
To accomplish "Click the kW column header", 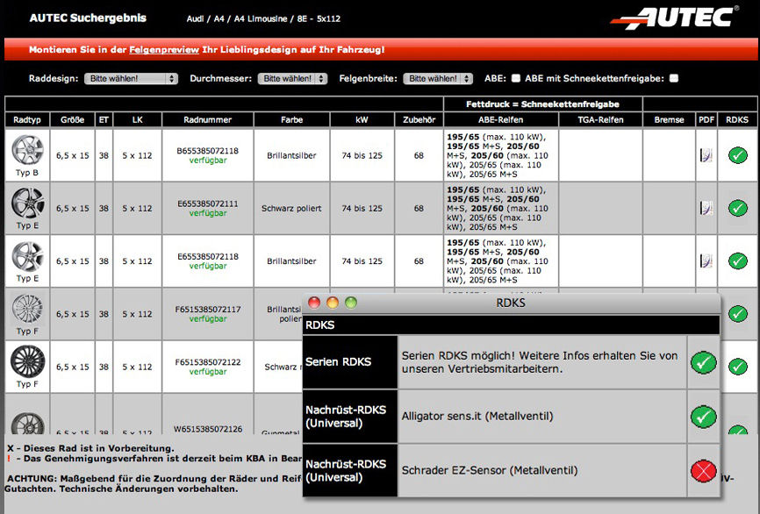I will pyautogui.click(x=362, y=119).
